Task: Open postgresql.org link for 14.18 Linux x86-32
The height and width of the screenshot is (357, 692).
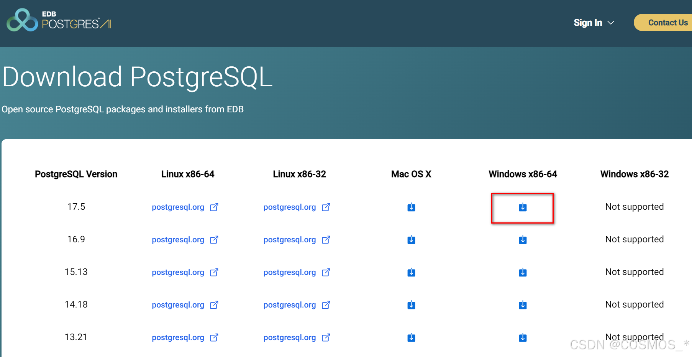Action: [x=297, y=305]
